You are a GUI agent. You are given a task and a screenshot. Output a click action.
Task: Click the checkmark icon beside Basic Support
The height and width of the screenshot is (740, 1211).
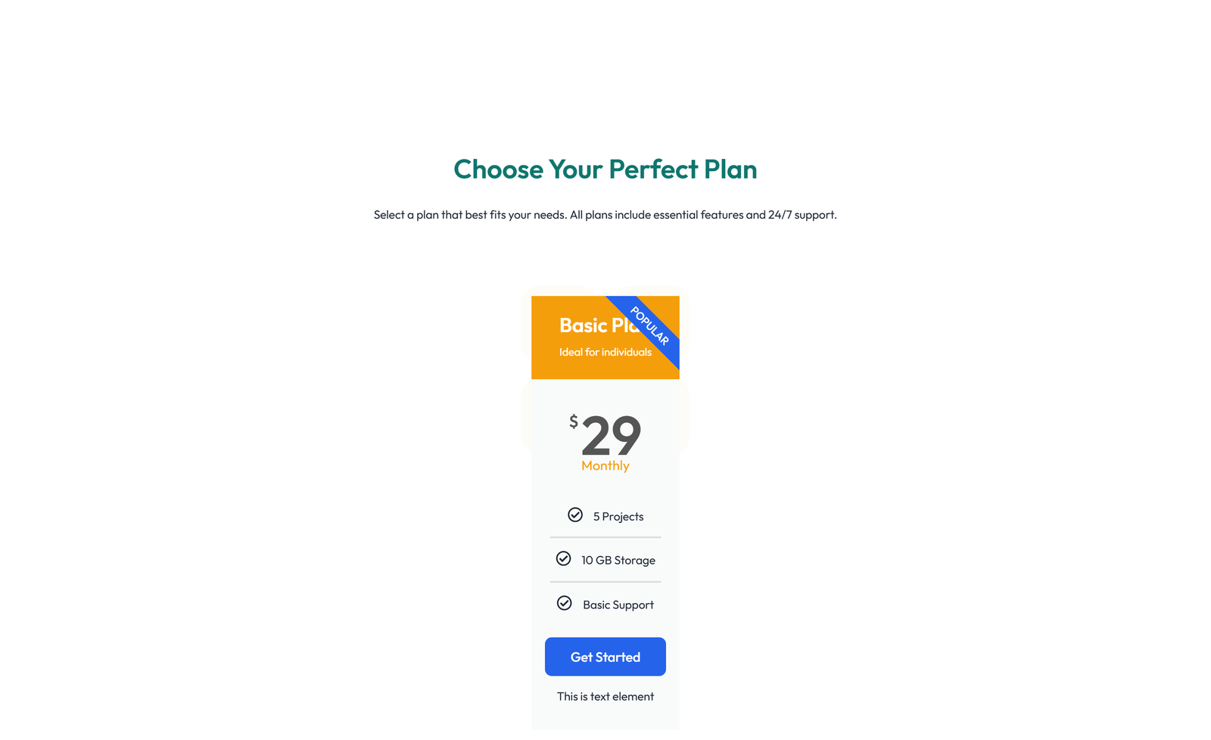(x=565, y=603)
